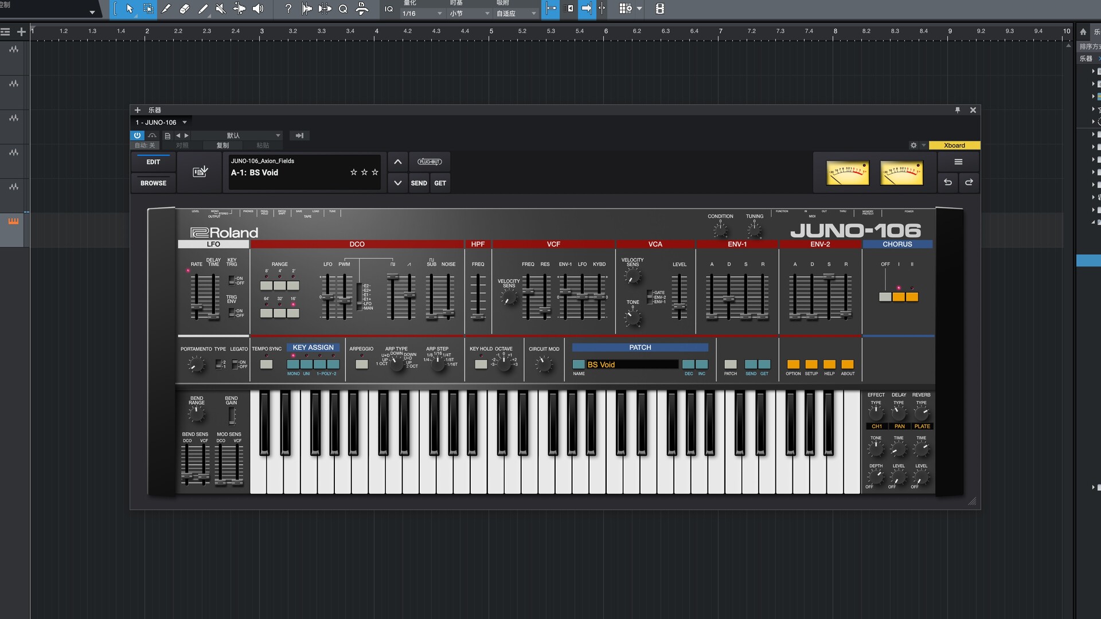The height and width of the screenshot is (619, 1101).
Task: Open the timebase 小节 dropdown
Action: (x=470, y=13)
